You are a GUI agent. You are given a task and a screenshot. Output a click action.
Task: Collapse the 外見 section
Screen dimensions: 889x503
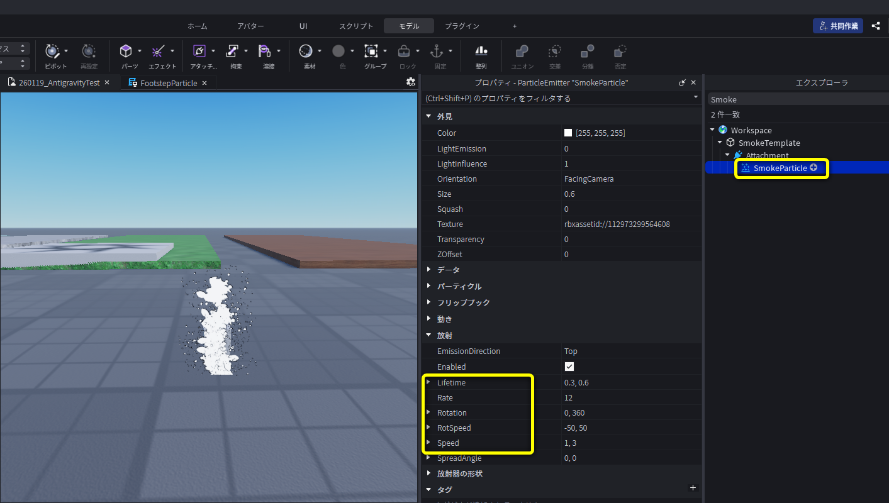pos(429,116)
